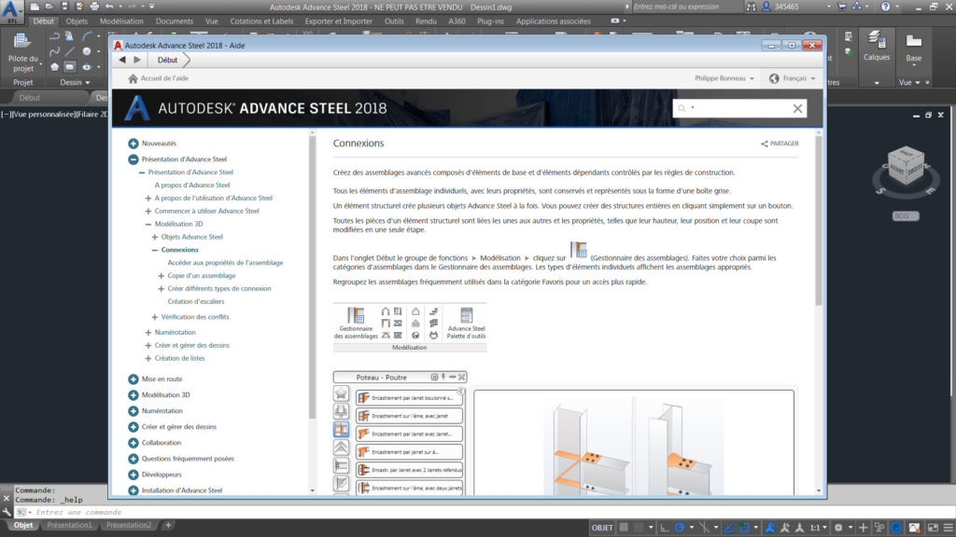Expand Objets Advance Steel node
The width and height of the screenshot is (956, 537).
click(x=155, y=237)
